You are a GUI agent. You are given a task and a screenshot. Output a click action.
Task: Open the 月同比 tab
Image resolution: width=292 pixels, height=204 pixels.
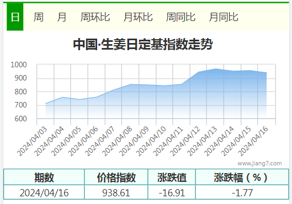pos(224,17)
